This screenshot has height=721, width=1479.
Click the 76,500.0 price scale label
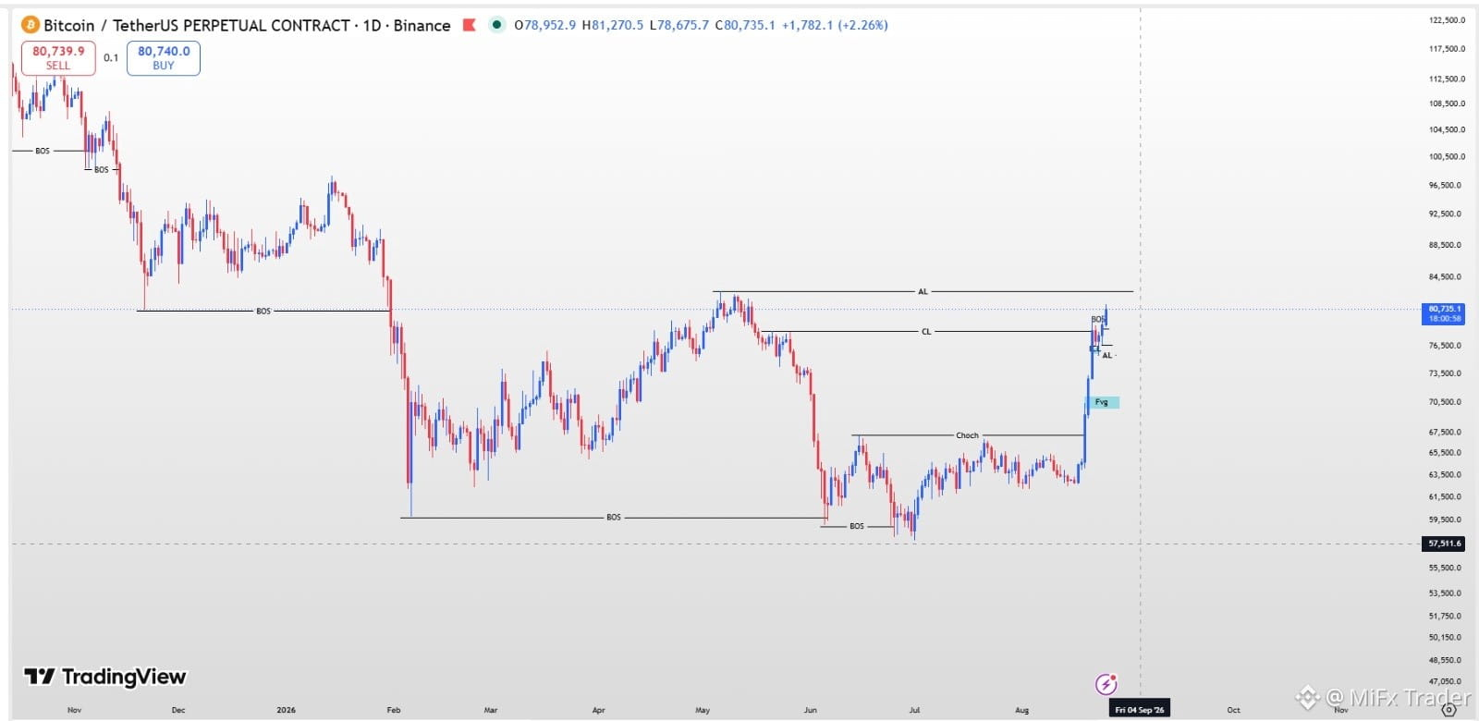pyautogui.click(x=1445, y=345)
